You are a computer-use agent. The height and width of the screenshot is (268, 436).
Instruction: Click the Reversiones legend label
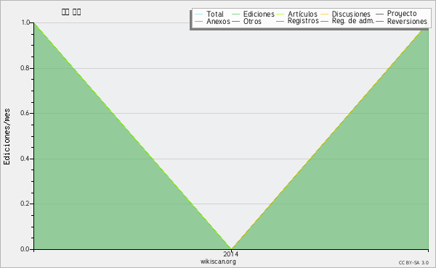(407, 21)
